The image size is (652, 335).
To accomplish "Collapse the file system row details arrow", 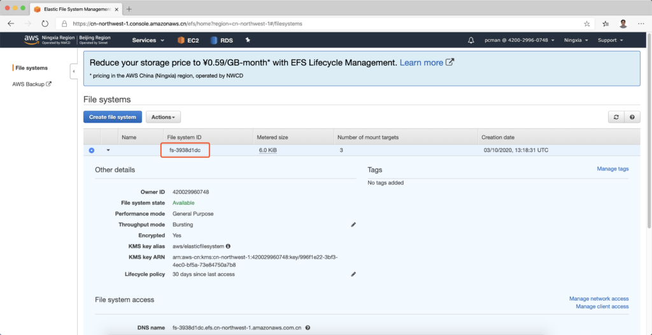I will click(x=108, y=150).
